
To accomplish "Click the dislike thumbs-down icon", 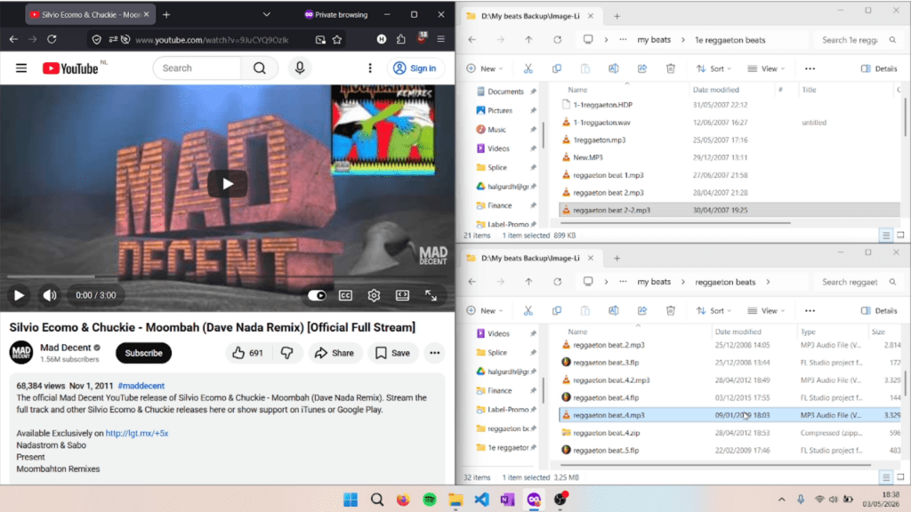I will (x=287, y=352).
